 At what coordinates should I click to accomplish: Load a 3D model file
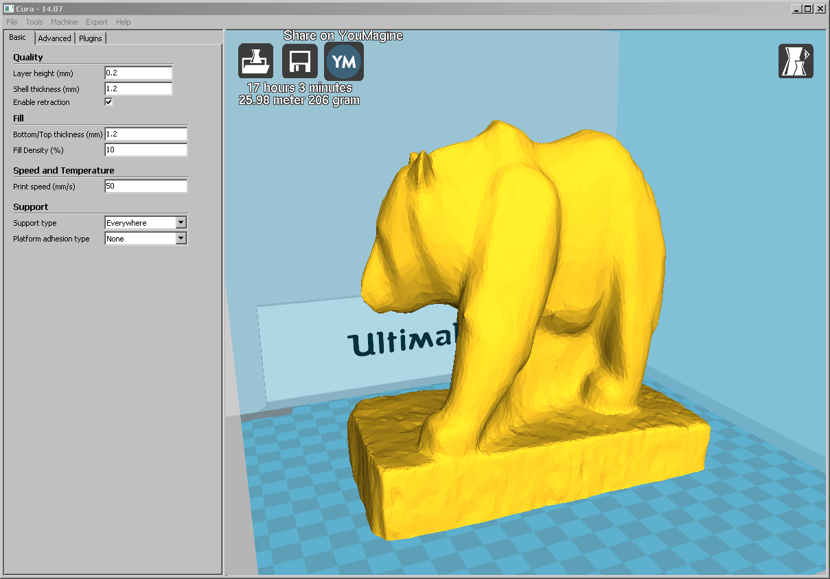click(x=256, y=61)
